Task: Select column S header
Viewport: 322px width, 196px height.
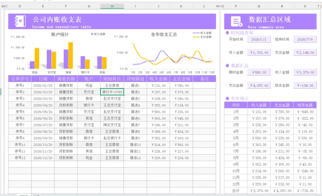Action: (305, 6)
